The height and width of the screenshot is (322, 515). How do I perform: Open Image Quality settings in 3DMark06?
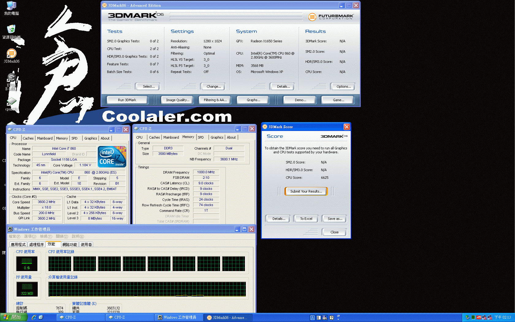[x=177, y=100]
